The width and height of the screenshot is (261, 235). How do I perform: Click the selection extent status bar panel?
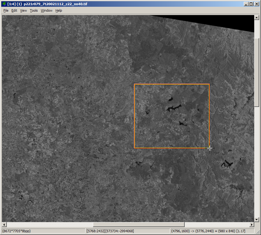tap(212, 231)
